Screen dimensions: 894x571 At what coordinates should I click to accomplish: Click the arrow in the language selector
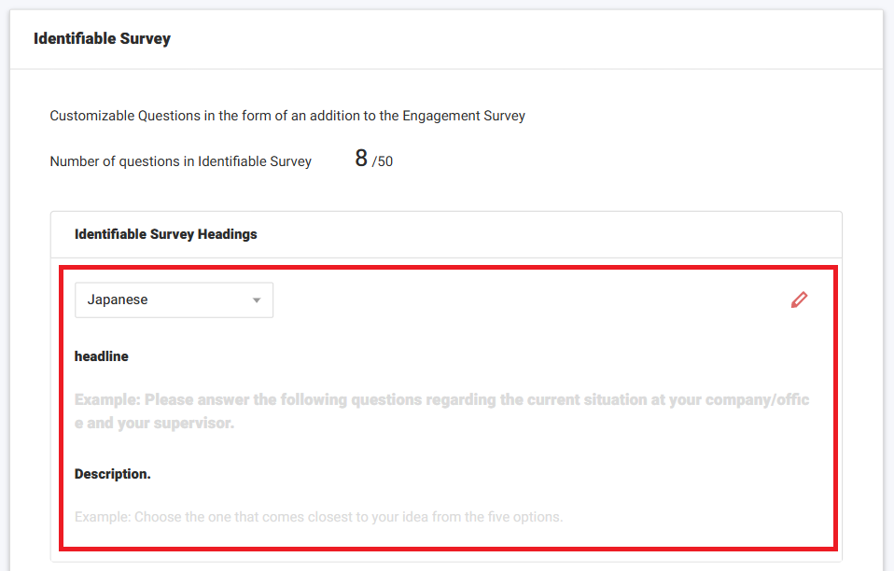tap(257, 300)
